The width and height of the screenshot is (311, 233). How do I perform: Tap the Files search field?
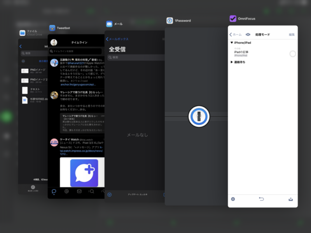34,53
